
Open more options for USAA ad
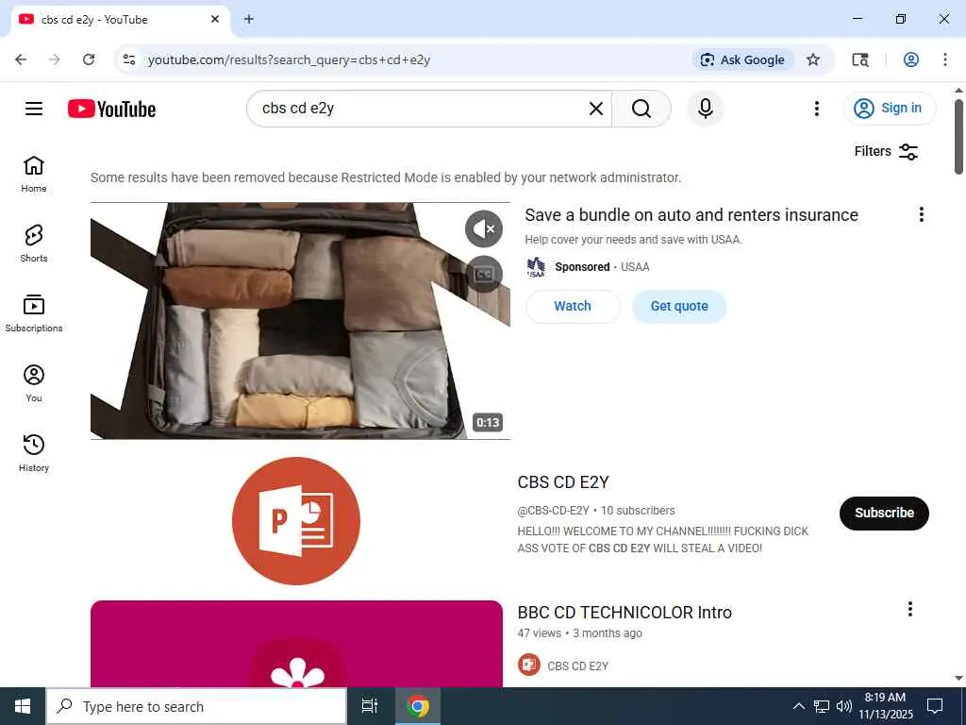[x=921, y=214]
